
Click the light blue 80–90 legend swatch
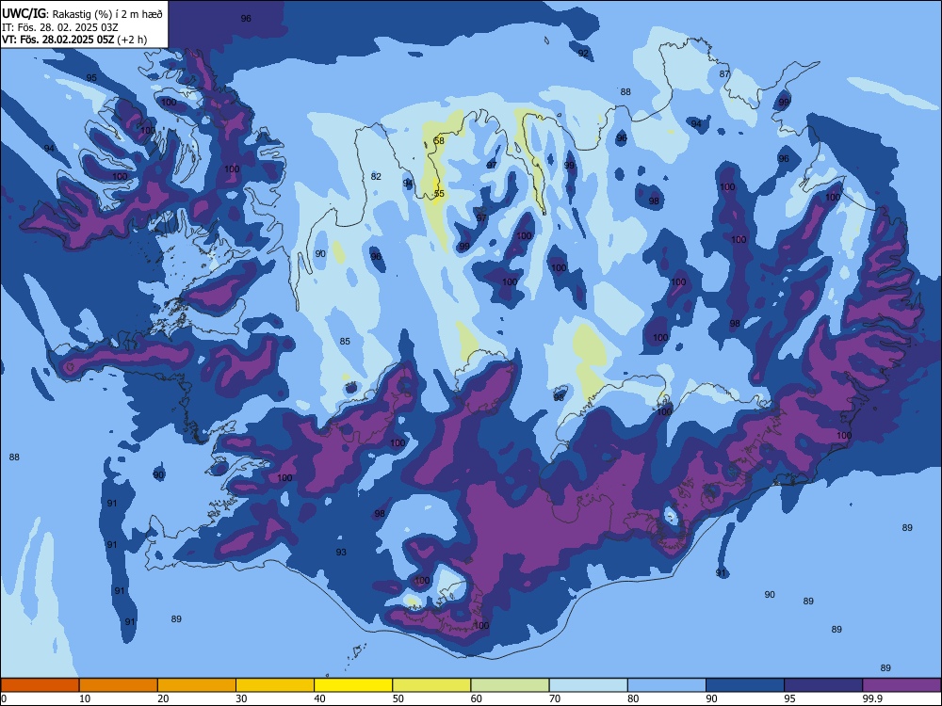coord(667,685)
